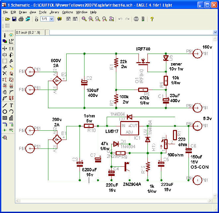This screenshot has height=213, width=219.
Task: Undo the last action
Action: (x=120, y=19)
